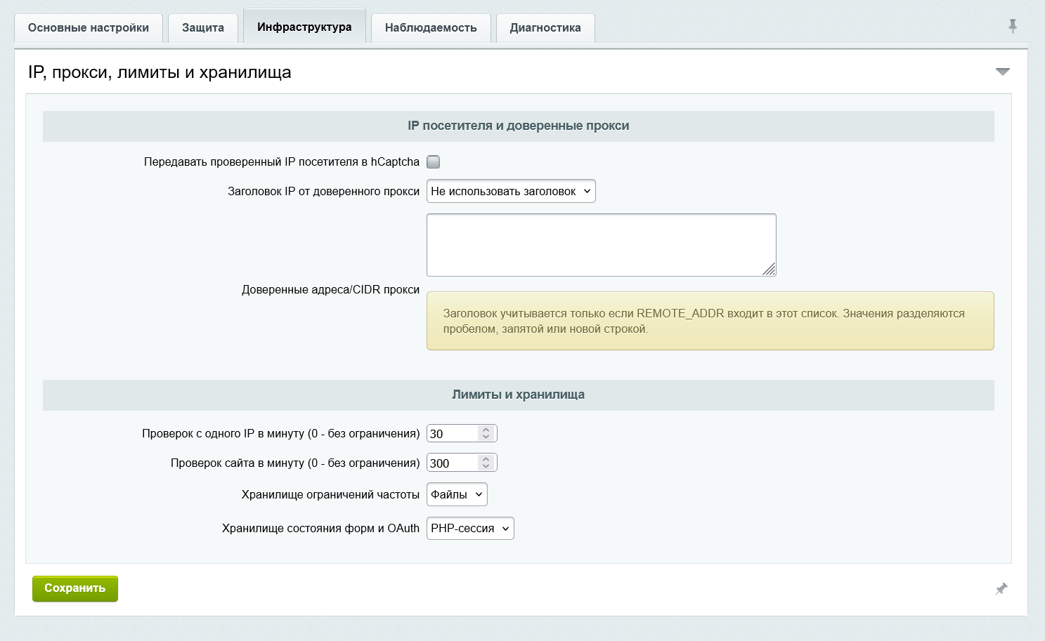Viewport: 1045px width, 641px height.
Task: Switch to the Основные настройки tab
Action: point(89,28)
